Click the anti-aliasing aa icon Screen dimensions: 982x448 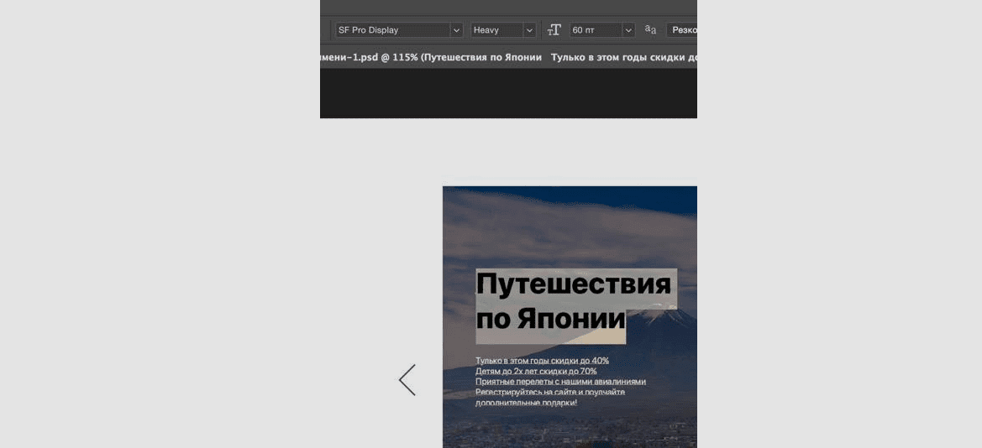coord(650,30)
